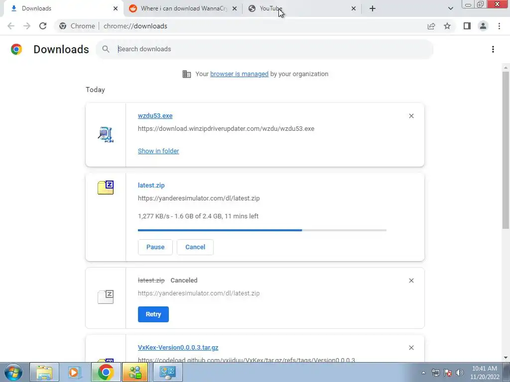Click the Chrome taskbar icon
510x382 pixels.
click(x=106, y=372)
